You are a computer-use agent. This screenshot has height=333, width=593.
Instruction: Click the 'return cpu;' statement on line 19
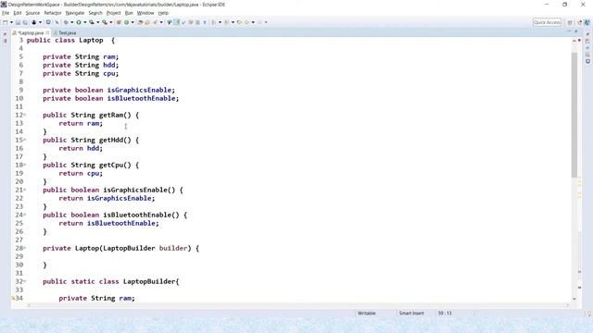tap(81, 173)
